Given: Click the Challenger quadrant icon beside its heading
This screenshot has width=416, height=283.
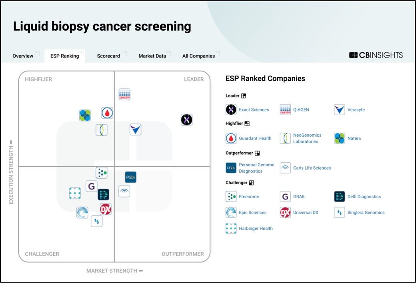Looking at the screenshot, I should [x=252, y=183].
